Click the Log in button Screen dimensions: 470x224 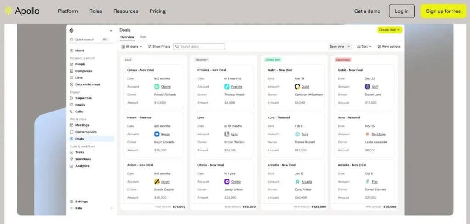coord(402,11)
